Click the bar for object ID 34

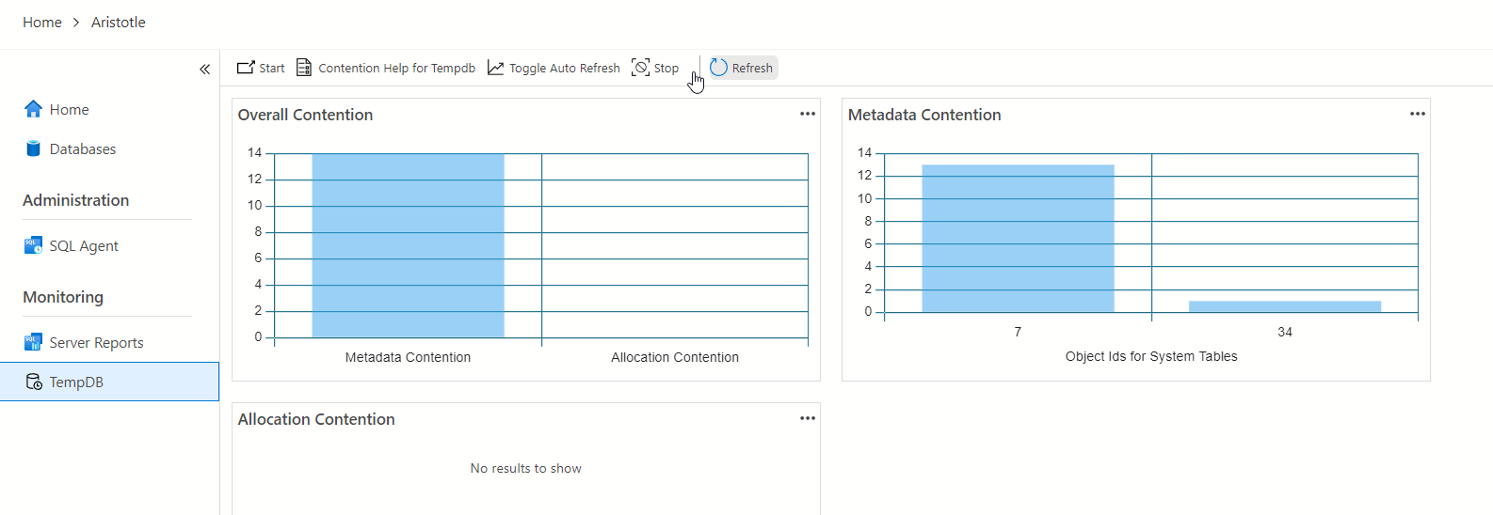(x=1285, y=306)
